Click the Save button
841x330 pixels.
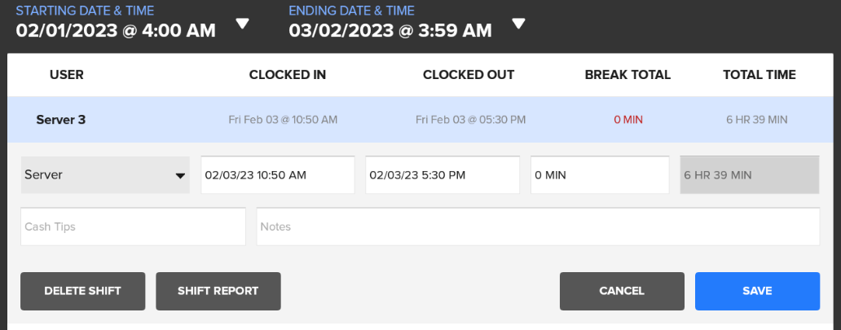[757, 291]
